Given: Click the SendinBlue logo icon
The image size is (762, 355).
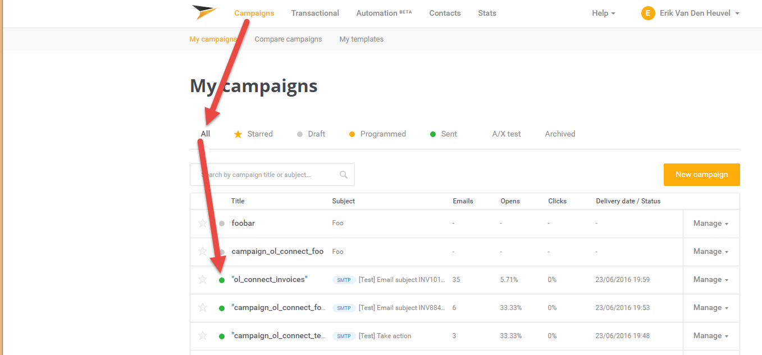Looking at the screenshot, I should (x=203, y=12).
